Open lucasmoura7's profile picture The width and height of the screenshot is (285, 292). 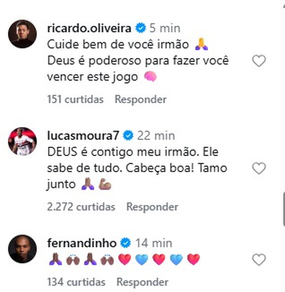(x=22, y=141)
